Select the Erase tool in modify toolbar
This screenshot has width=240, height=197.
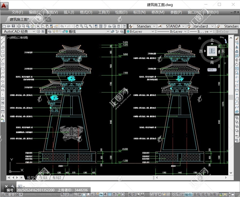pos(237,39)
